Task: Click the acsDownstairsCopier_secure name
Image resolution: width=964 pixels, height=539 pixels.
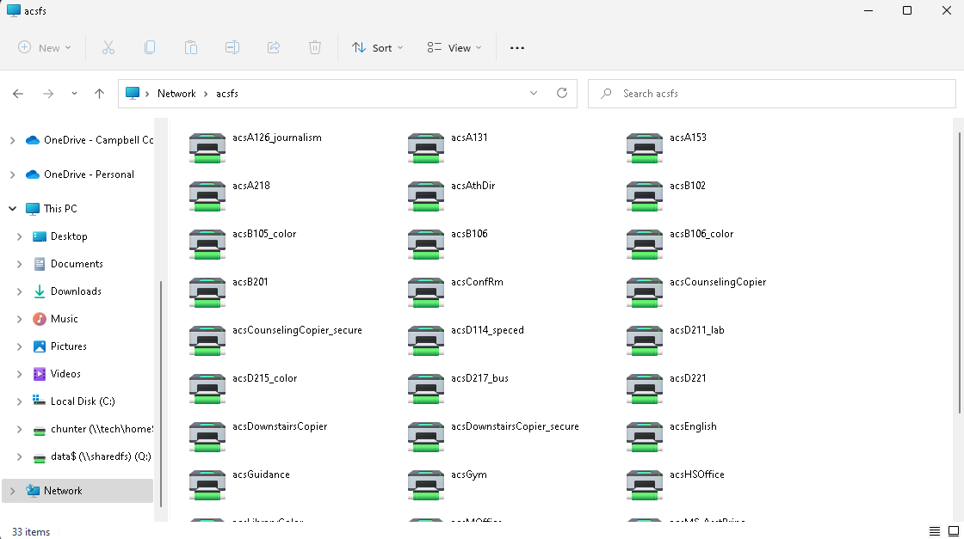Action: [515, 426]
